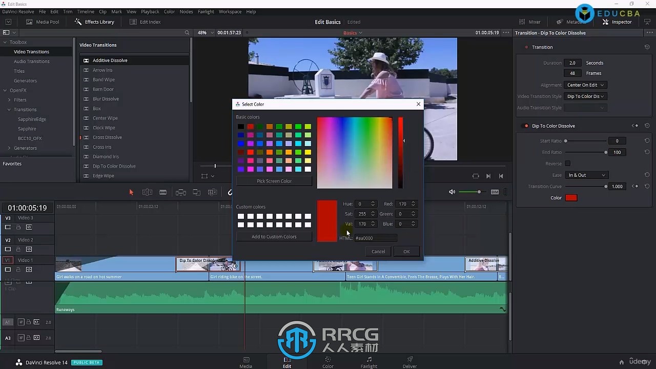This screenshot has width=656, height=369.
Task: Toggle auto track selector on Video 1
Action: coord(29,270)
